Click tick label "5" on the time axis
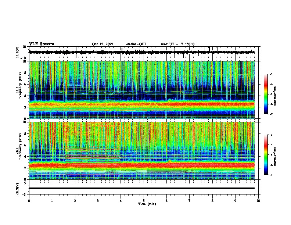This screenshot has height=225, width=291. point(144,201)
